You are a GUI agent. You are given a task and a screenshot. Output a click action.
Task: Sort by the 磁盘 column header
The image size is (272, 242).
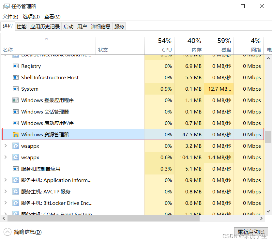(219, 46)
